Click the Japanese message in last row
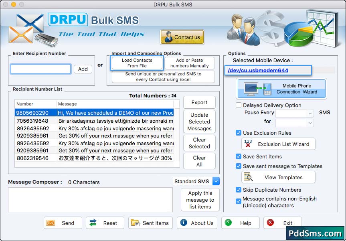 115,158
